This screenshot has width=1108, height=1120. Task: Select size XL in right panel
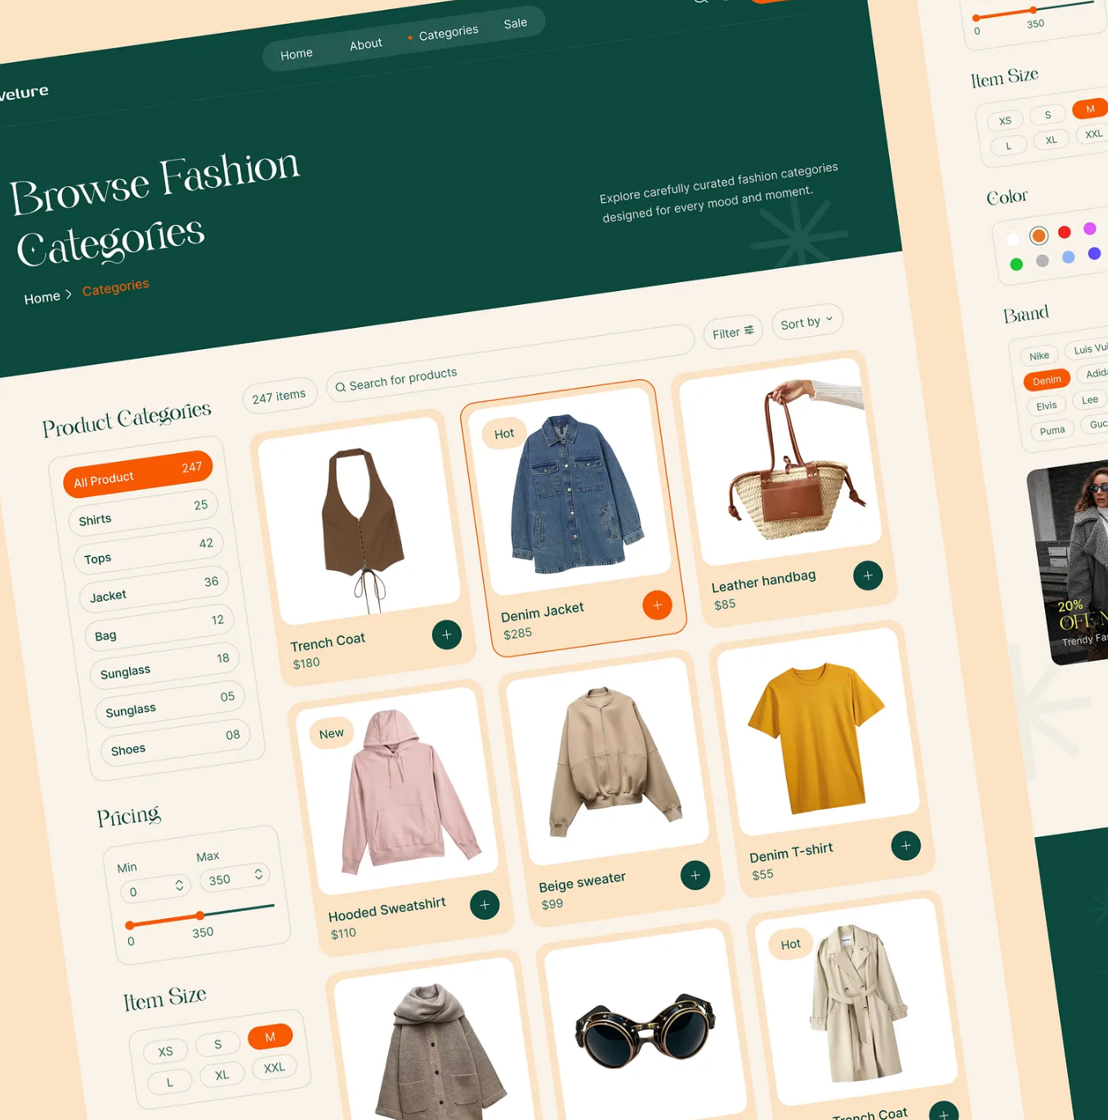(x=1052, y=140)
